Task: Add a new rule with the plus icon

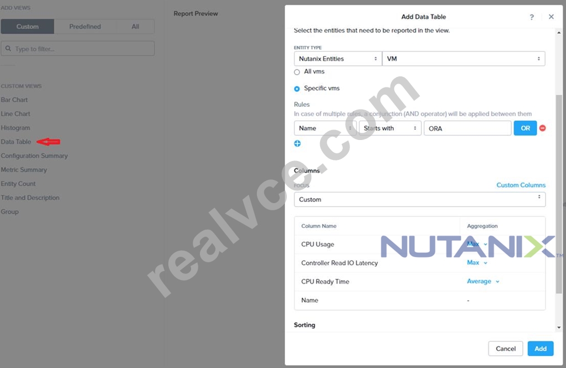Action: (x=297, y=143)
